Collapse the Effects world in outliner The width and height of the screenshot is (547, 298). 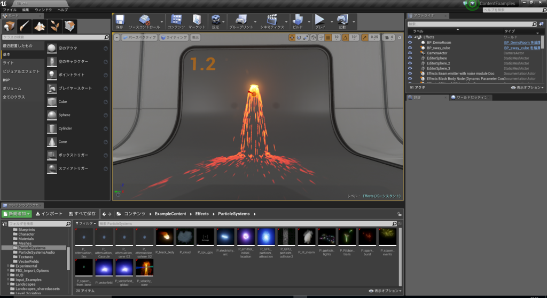pyautogui.click(x=416, y=37)
